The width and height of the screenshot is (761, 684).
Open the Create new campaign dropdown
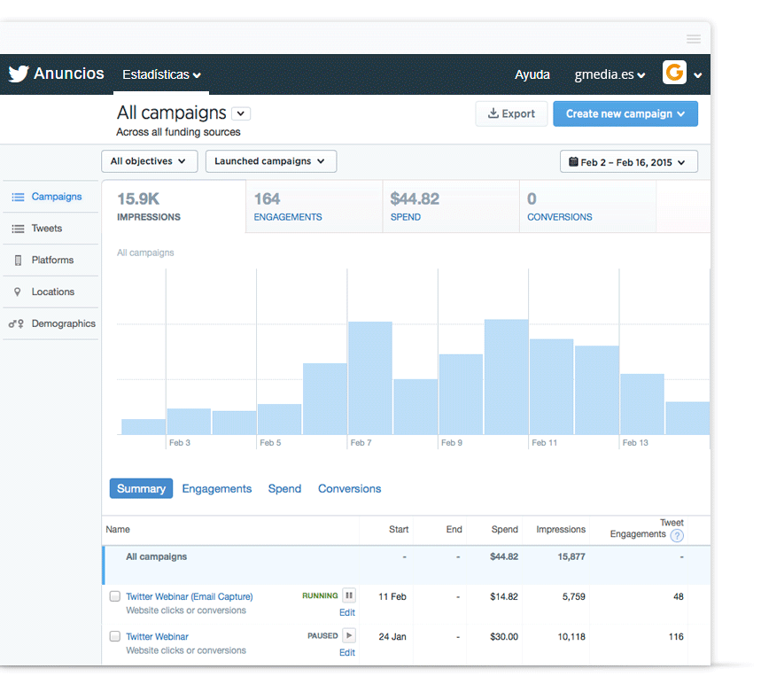point(625,113)
